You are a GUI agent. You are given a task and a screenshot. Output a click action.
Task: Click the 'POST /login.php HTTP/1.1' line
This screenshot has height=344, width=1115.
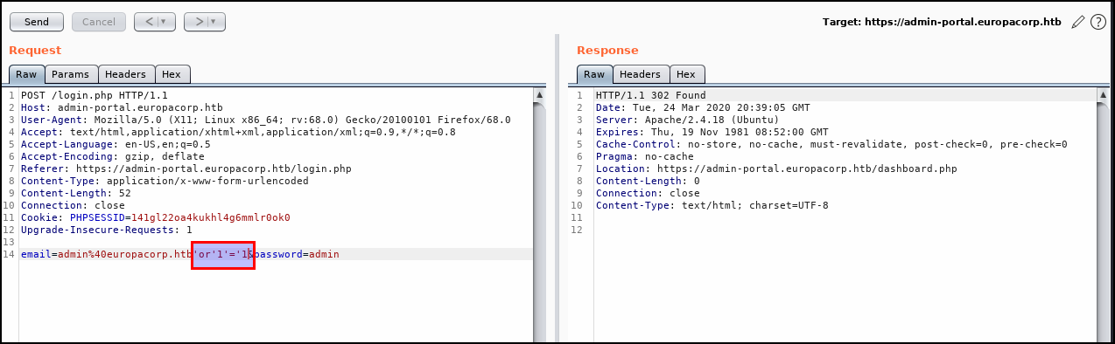(x=94, y=95)
